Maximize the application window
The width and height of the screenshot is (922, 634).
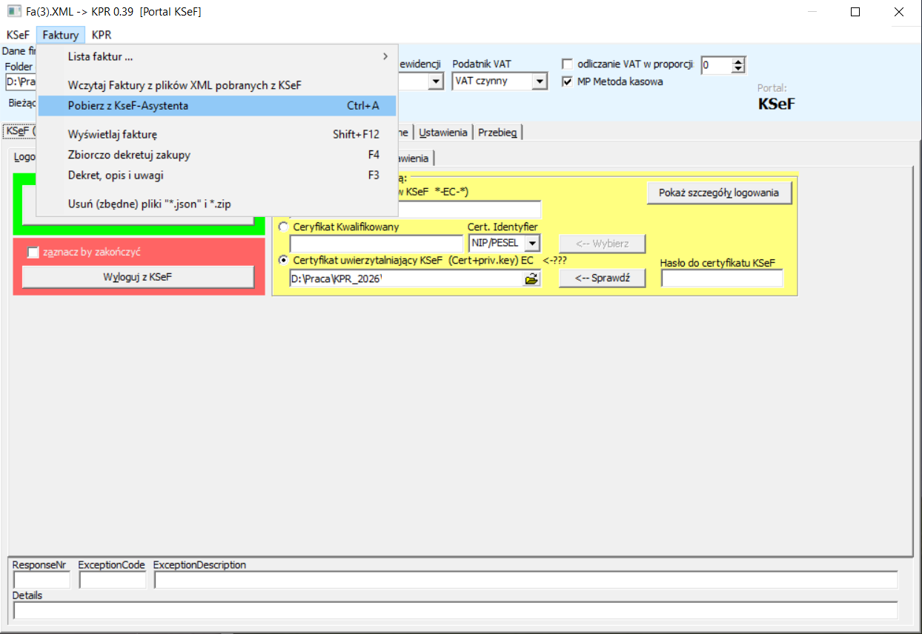856,12
